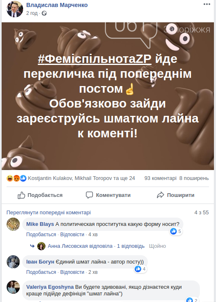The height and width of the screenshot is (302, 216).
Task: Click the speech bubble comment icon
Action: pos(89,195)
